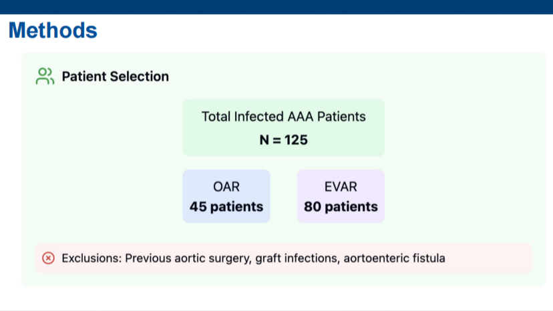The height and width of the screenshot is (311, 553).
Task: Click the 80 patients bold text
Action: click(x=341, y=207)
